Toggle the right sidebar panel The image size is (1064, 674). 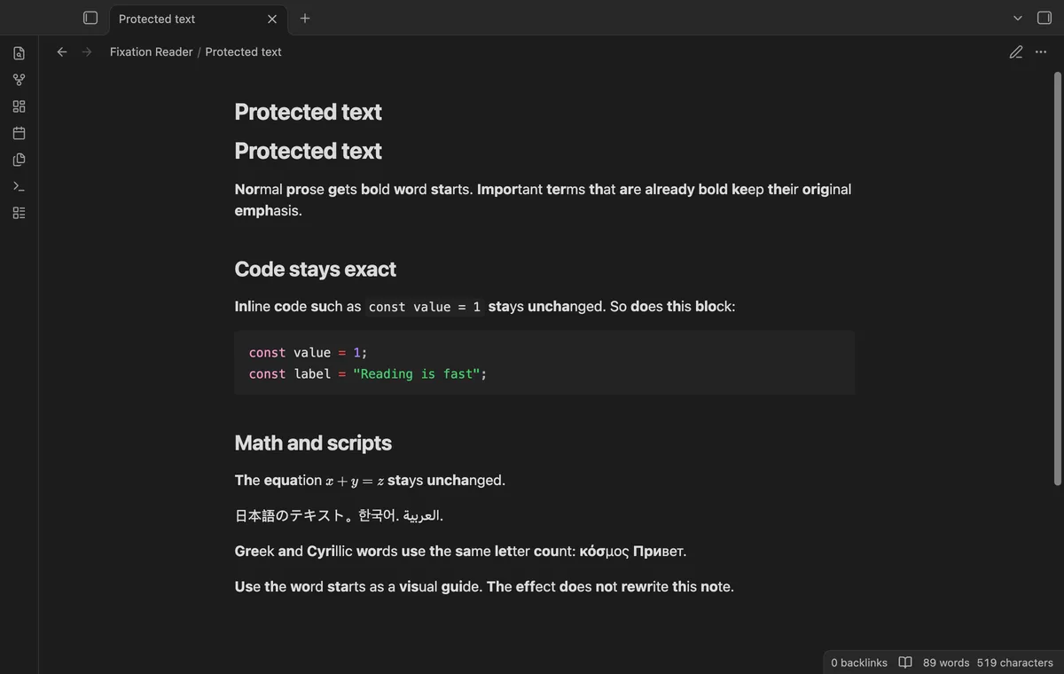coord(1044,18)
